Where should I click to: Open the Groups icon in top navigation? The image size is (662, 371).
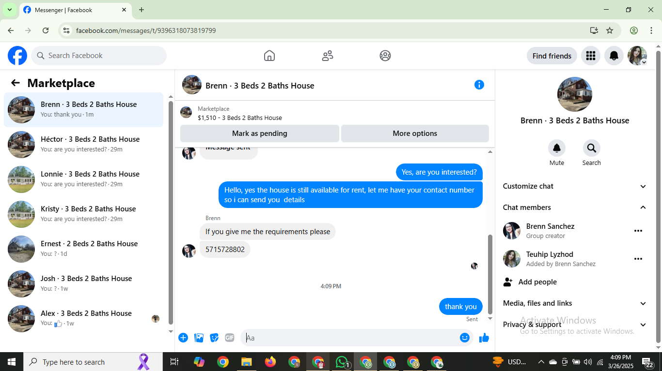point(385,56)
